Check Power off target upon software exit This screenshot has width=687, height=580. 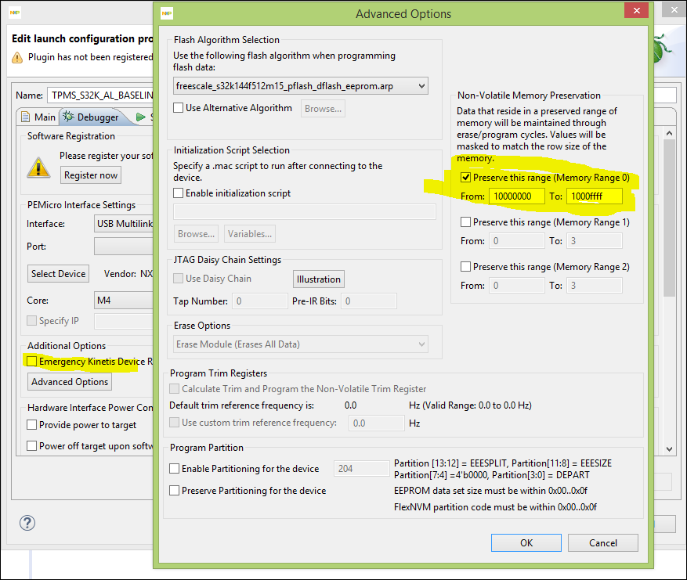pyautogui.click(x=31, y=445)
